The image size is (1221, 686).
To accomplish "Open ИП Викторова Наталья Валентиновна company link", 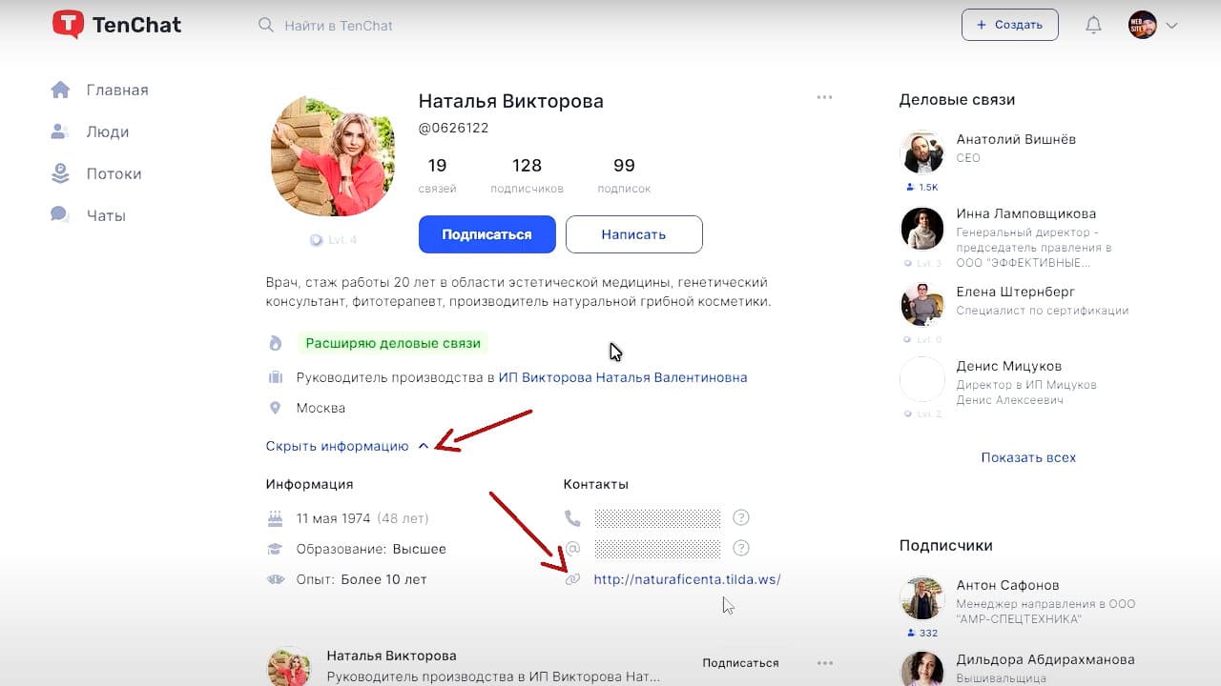I will pos(623,377).
